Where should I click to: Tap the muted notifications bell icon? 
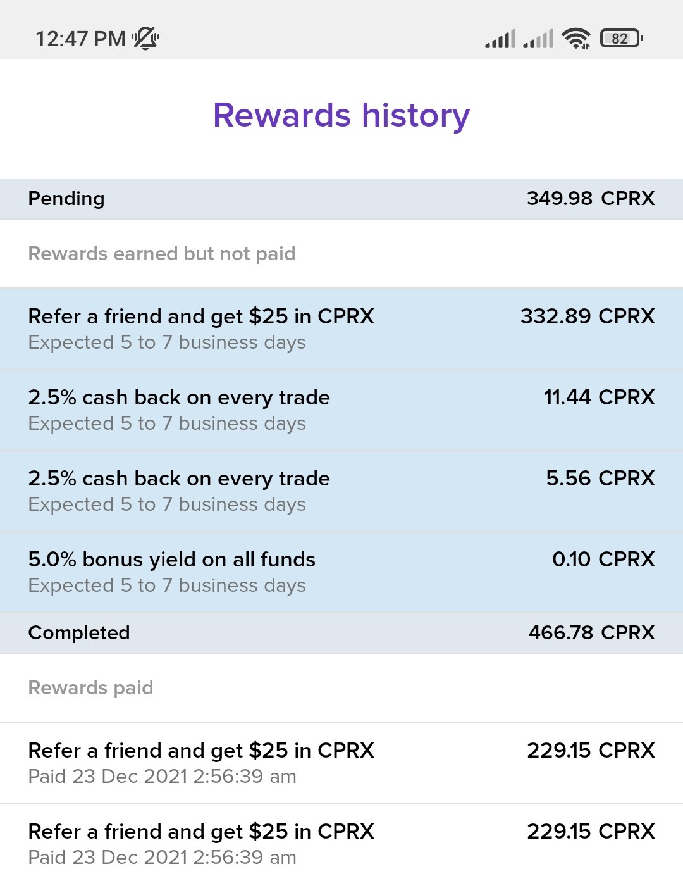click(x=145, y=38)
